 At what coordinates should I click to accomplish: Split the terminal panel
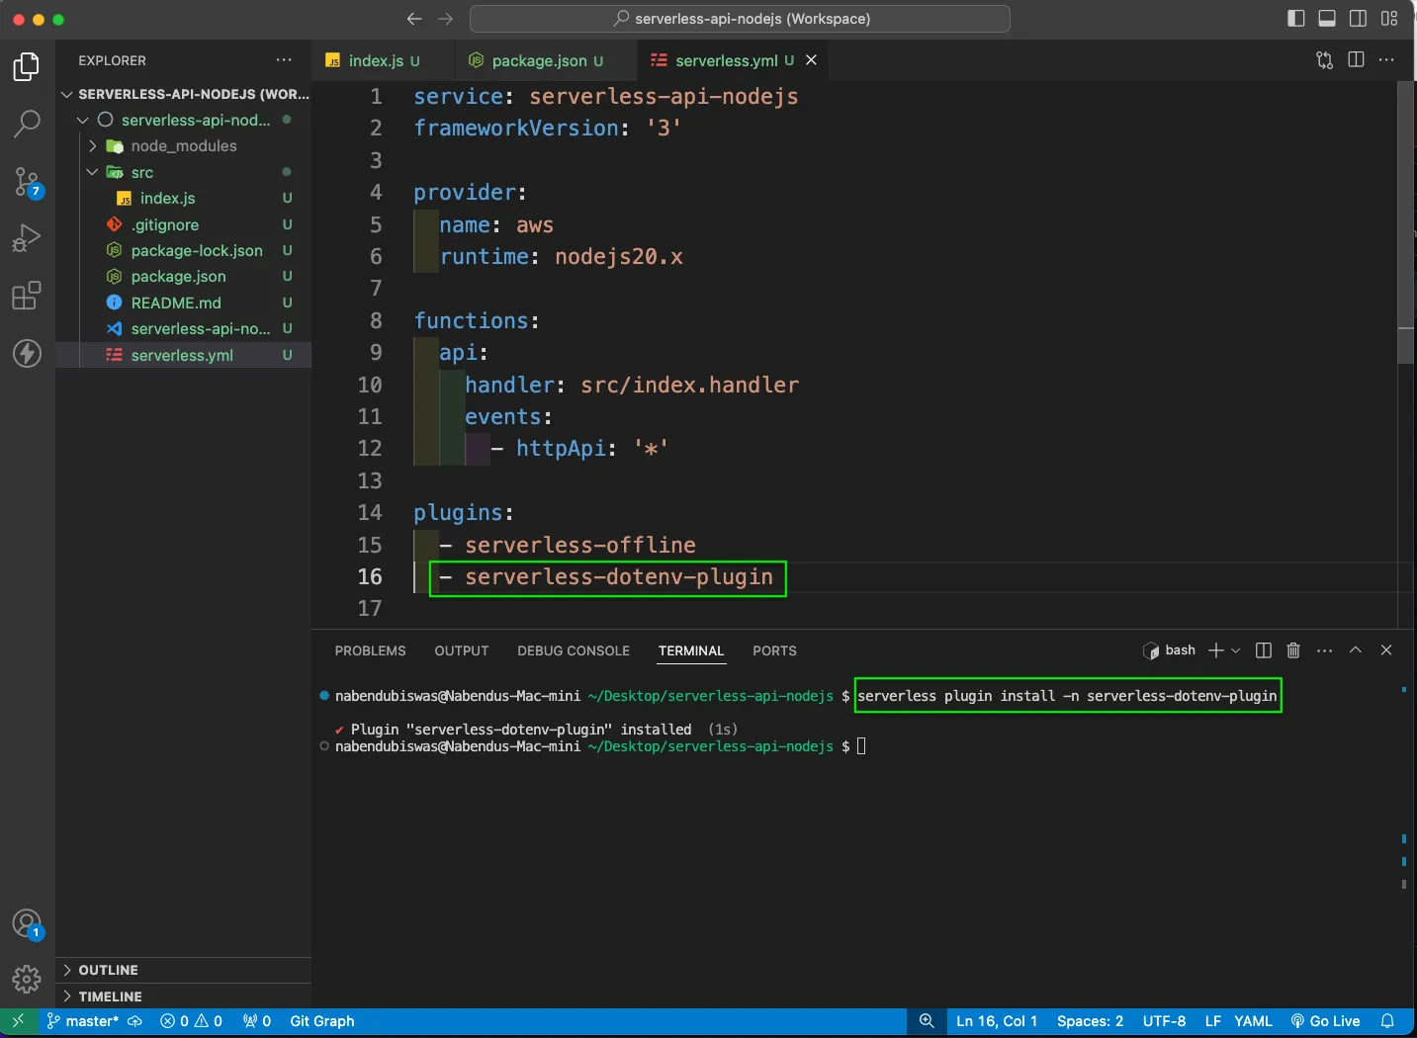click(x=1263, y=650)
